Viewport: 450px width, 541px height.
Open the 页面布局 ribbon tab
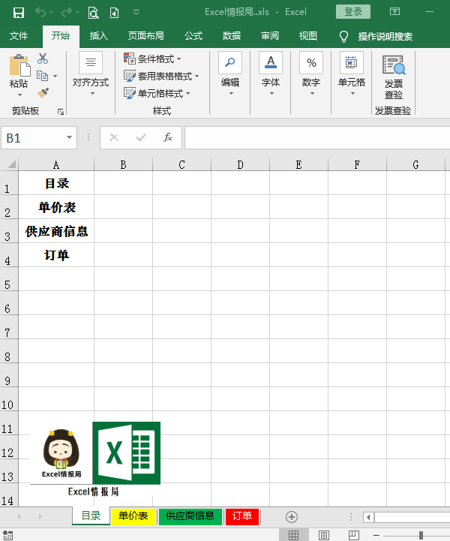(145, 36)
